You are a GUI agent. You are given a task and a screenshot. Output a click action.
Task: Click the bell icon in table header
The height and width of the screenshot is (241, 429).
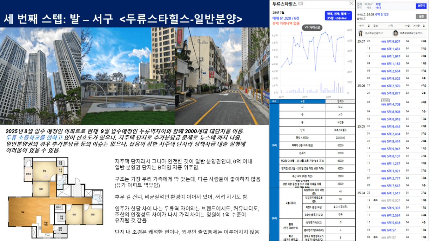(424, 26)
